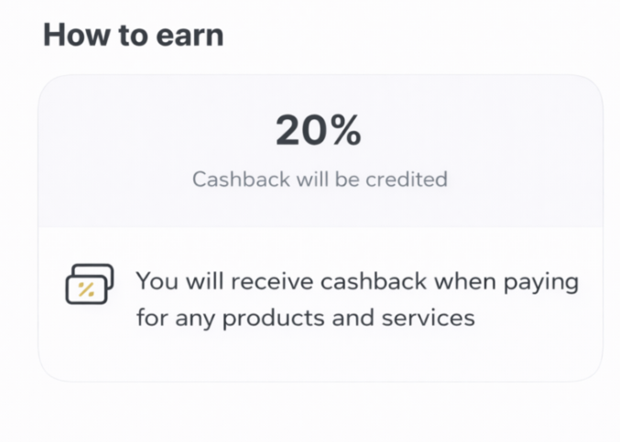Click the percent sign after the 20
Image resolution: width=620 pixels, height=442 pixels.
[x=345, y=133]
